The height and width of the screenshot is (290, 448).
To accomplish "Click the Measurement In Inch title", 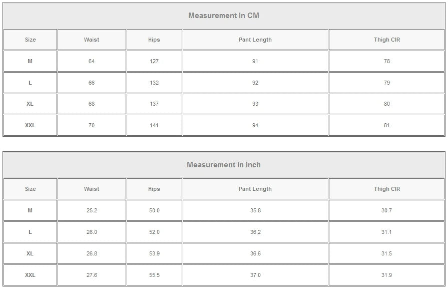I will point(224,165).
